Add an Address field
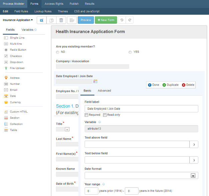 tap(12, 78)
